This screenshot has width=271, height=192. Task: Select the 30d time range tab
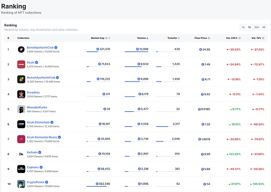point(257,27)
